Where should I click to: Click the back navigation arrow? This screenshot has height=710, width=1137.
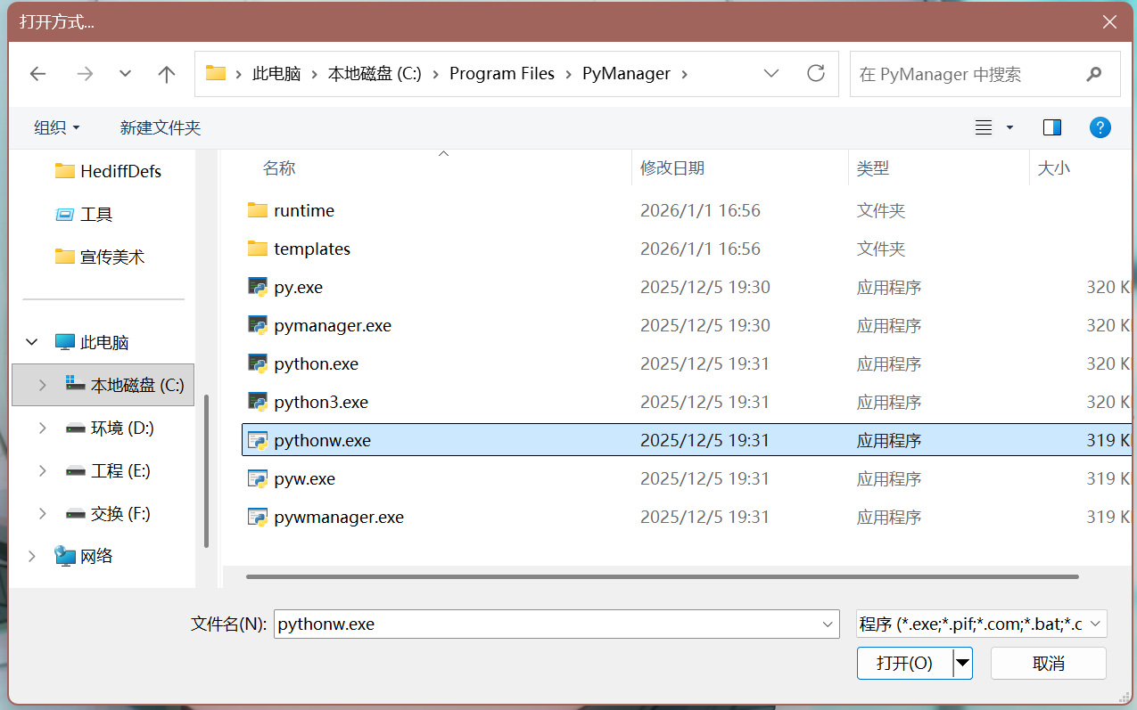[37, 74]
